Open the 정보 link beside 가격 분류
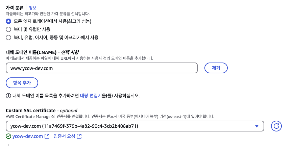 [32, 8]
